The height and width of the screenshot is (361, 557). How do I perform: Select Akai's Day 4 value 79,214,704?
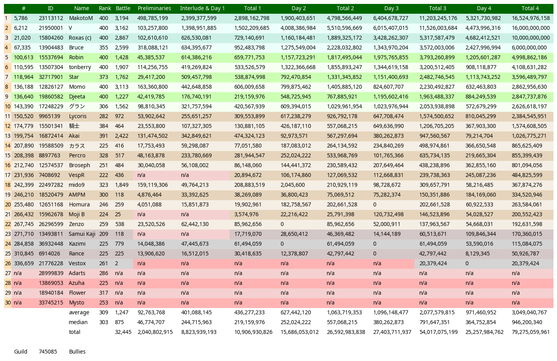(480, 136)
